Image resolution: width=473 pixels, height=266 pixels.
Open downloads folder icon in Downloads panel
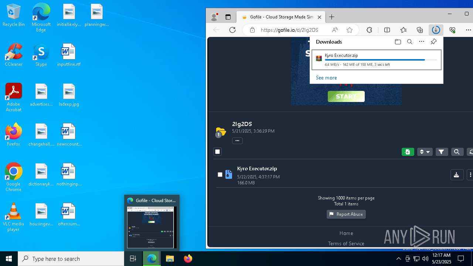pos(398,42)
